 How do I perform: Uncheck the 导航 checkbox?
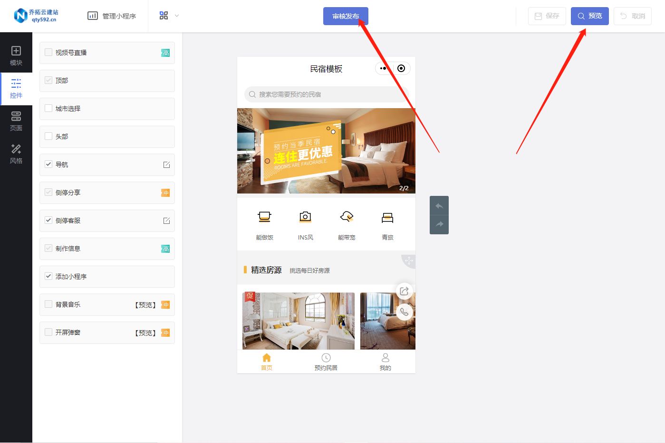point(48,164)
